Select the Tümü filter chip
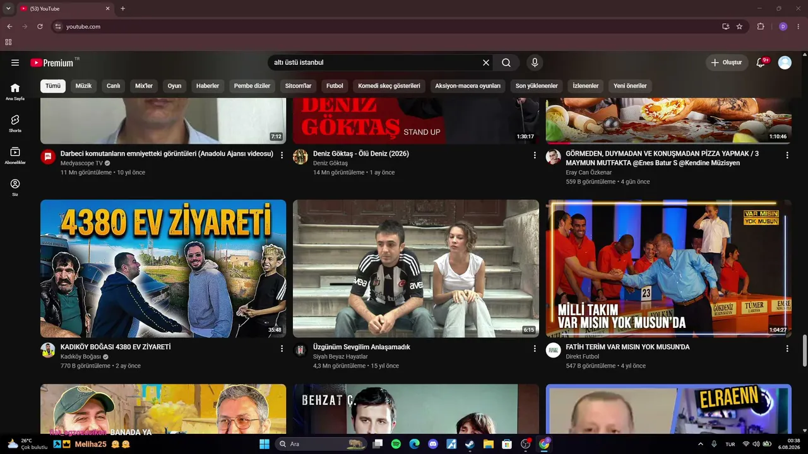 53,86
